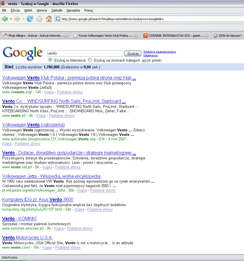Open Kopia link for www.vento.pl
244x261 pixels.
[41, 116]
